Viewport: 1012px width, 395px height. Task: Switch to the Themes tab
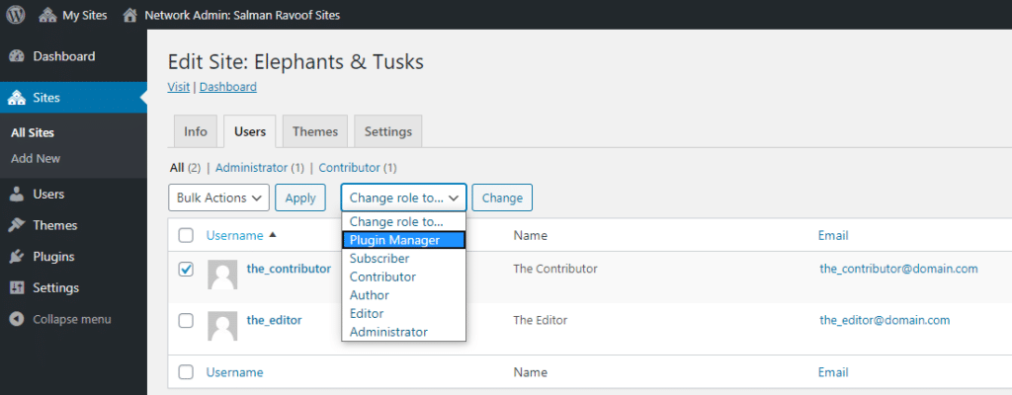(x=314, y=131)
